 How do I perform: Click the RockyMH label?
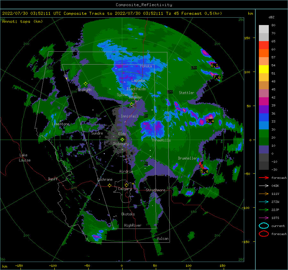coord(84,90)
